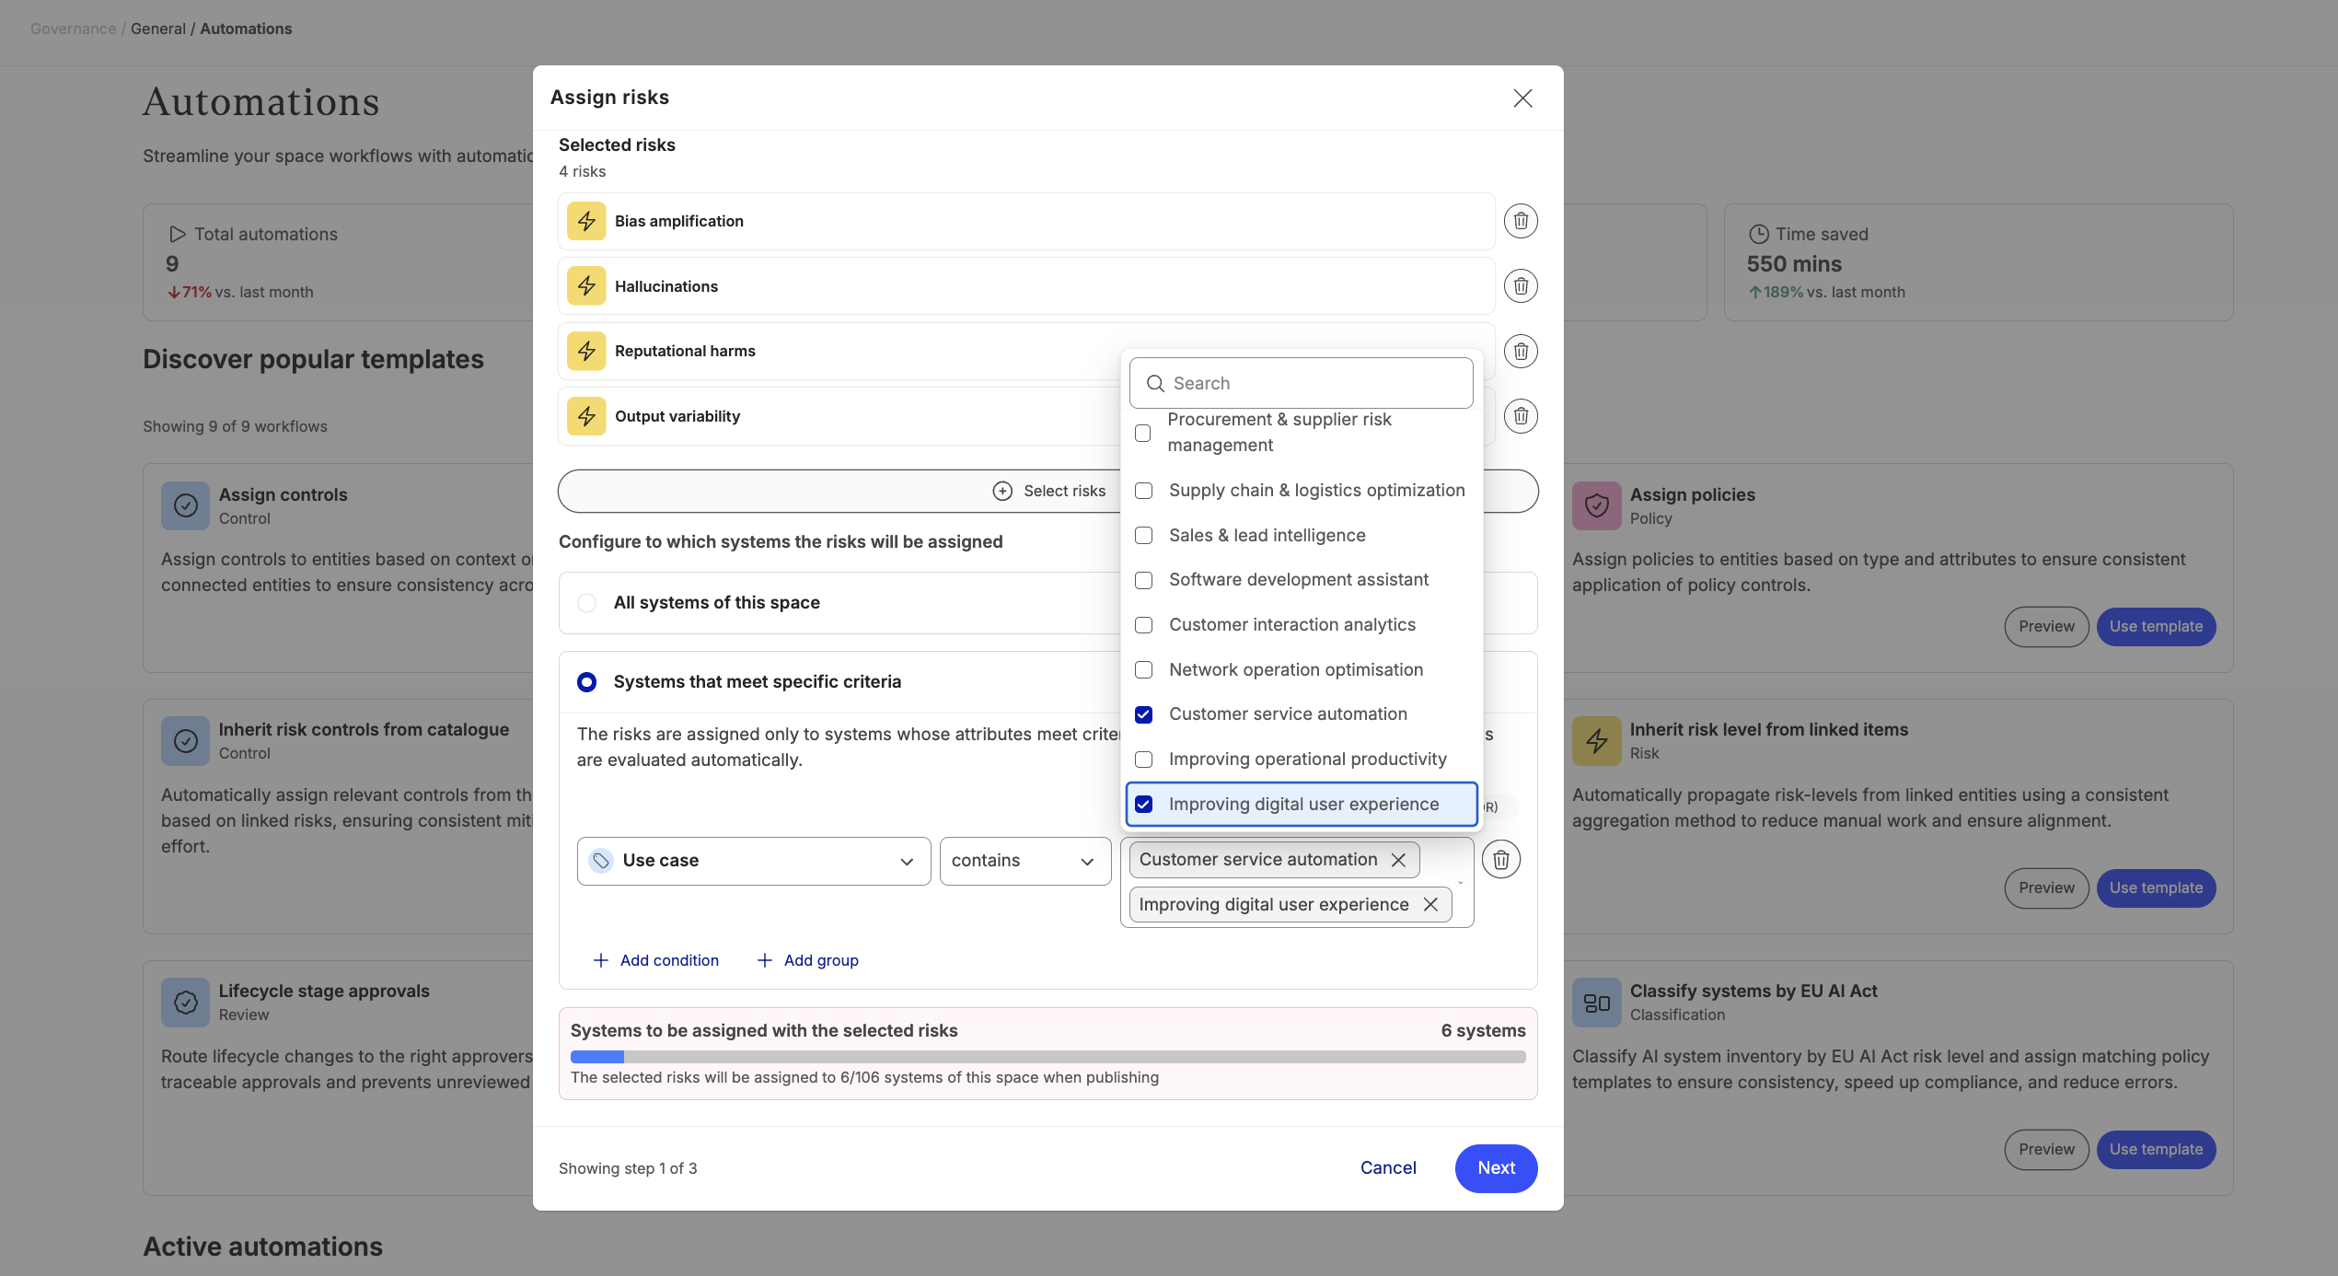Image resolution: width=2338 pixels, height=1276 pixels.
Task: Click the 6 systems count text
Action: click(x=1483, y=1031)
